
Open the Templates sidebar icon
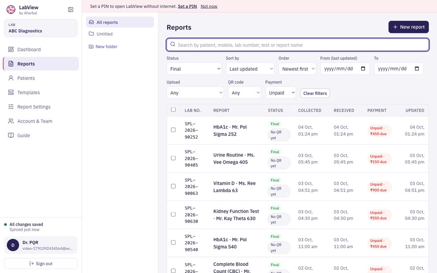[11, 92]
